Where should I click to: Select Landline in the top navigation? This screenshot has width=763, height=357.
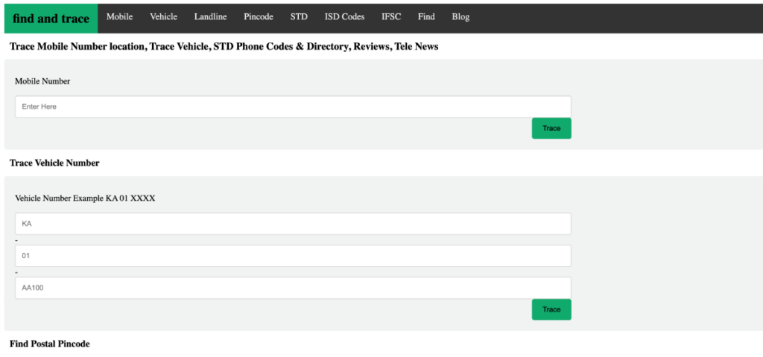tap(210, 17)
